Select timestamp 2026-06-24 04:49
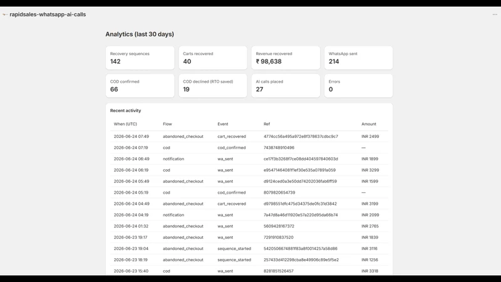 click(x=132, y=204)
